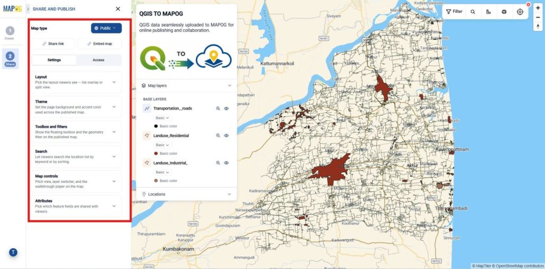Expand the Attributes section
This screenshot has width=545, height=269.
pos(77,206)
